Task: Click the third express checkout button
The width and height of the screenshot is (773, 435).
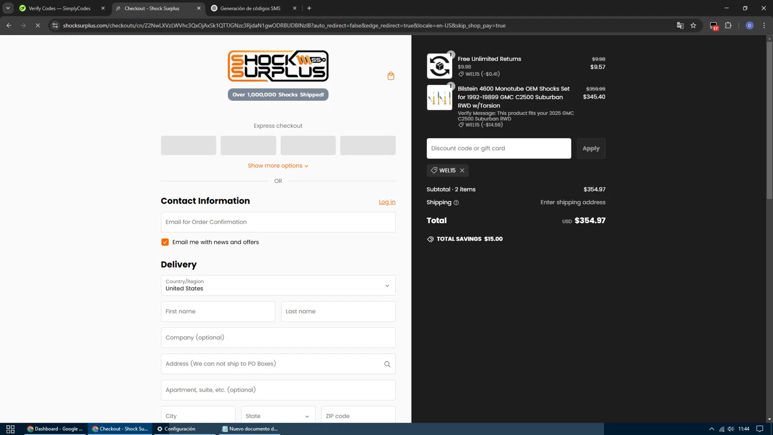Action: pyautogui.click(x=308, y=145)
